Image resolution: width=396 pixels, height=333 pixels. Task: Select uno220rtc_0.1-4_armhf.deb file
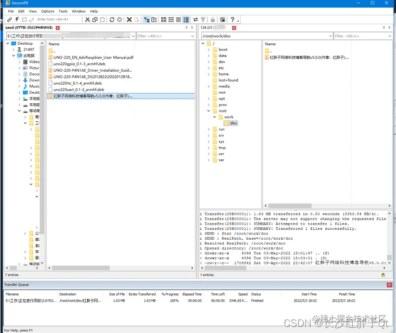[78, 83]
